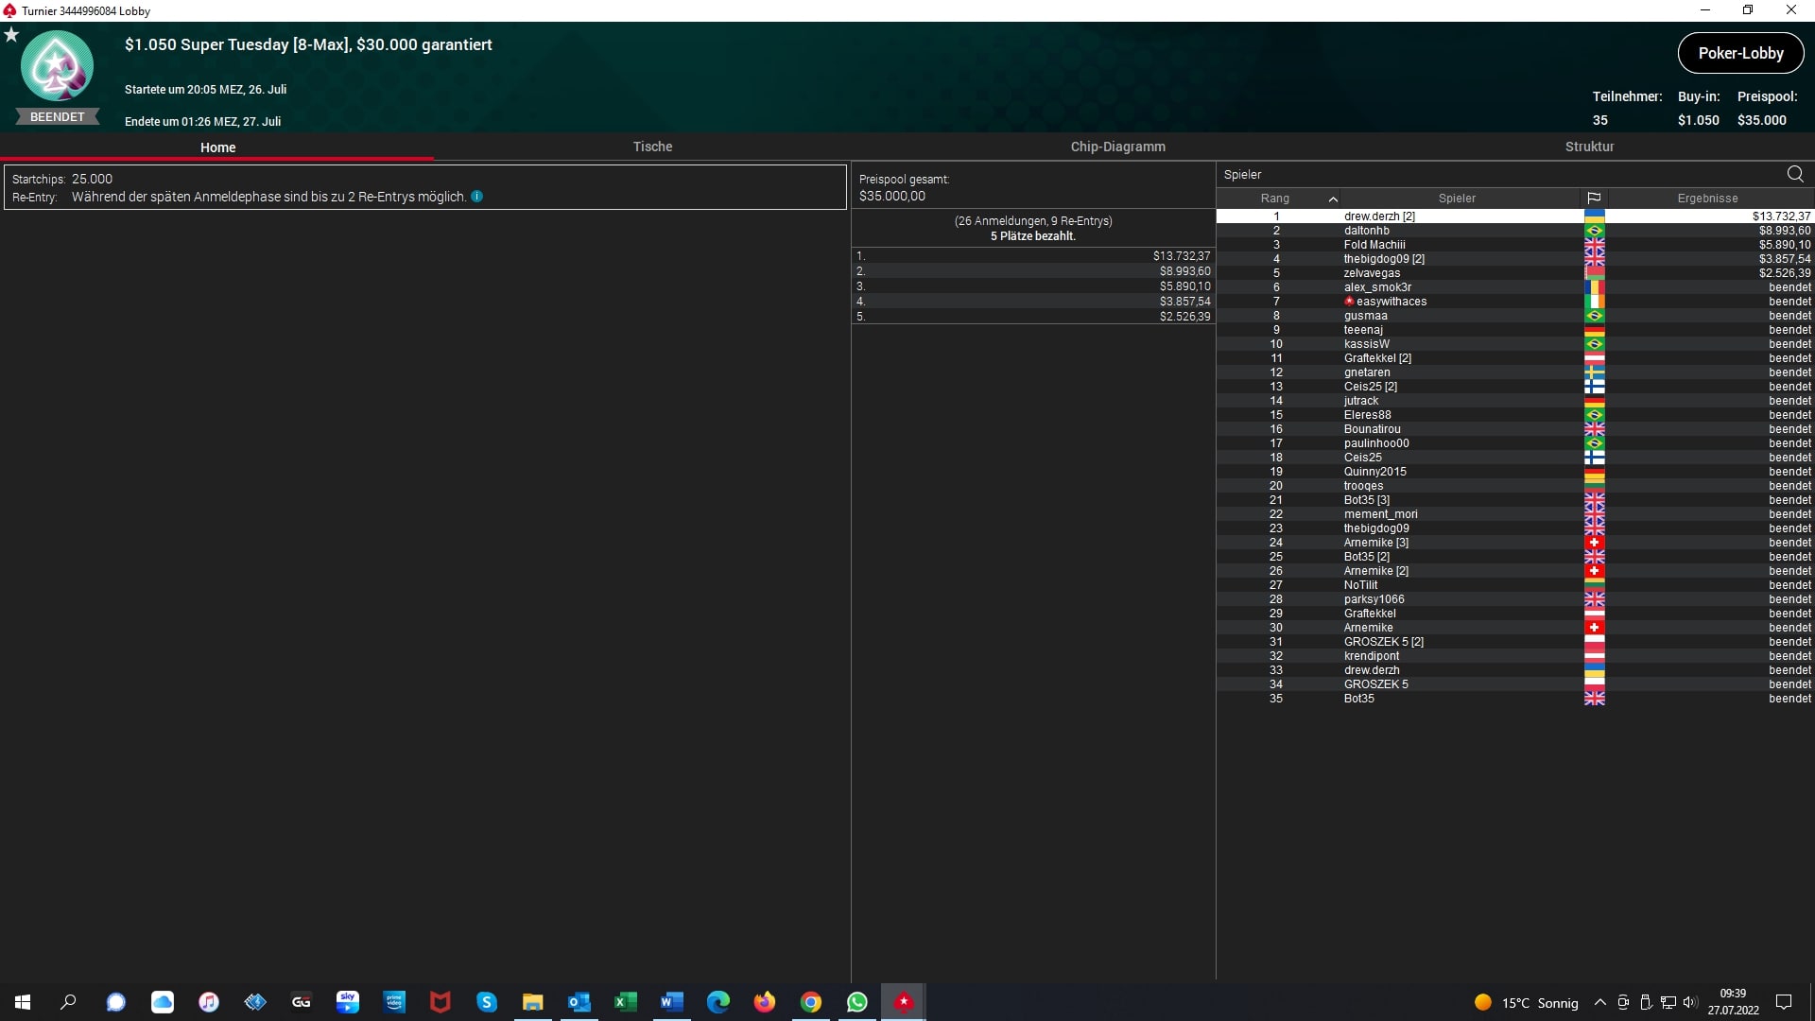This screenshot has width=1815, height=1021.
Task: Toggle Rang column sort arrow
Action: pos(1333,199)
